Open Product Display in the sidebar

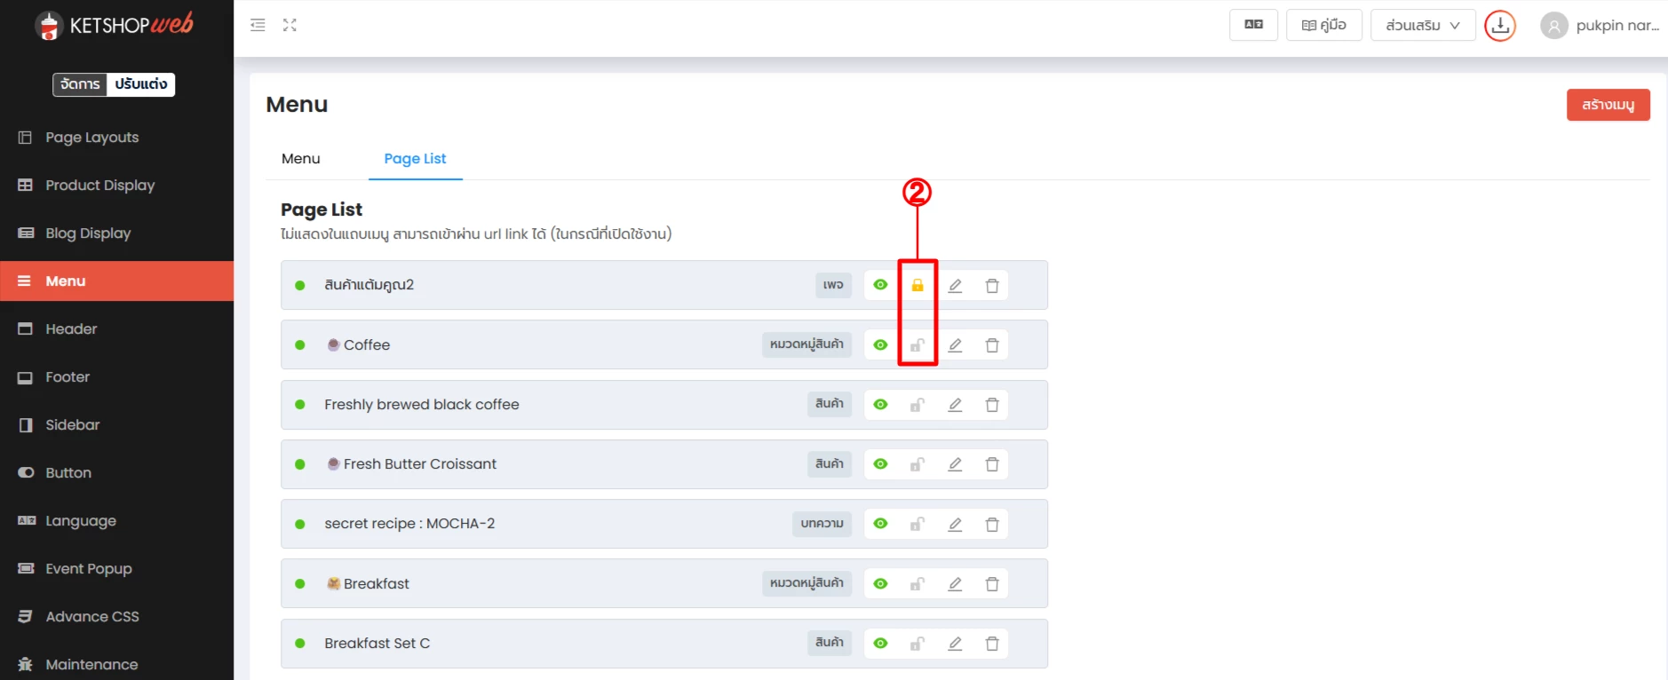(x=116, y=185)
